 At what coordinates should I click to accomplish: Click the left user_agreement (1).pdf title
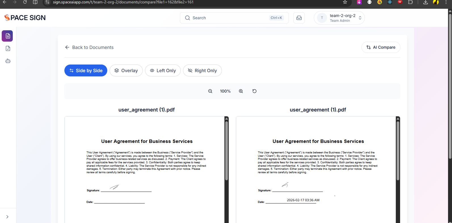coord(146,110)
